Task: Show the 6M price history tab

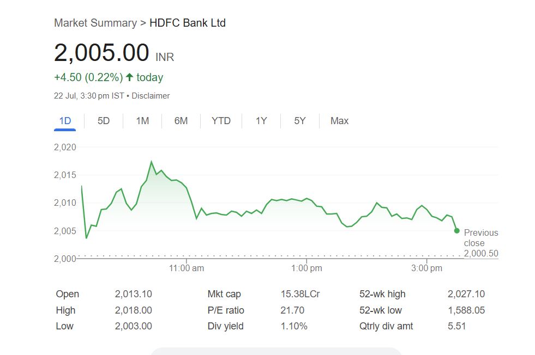Action: [181, 121]
